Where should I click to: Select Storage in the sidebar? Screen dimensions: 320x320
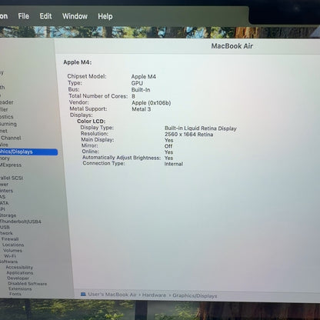click(8, 215)
